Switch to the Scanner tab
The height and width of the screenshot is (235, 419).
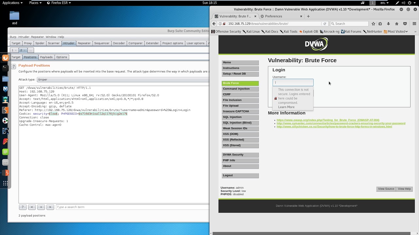(x=54, y=43)
